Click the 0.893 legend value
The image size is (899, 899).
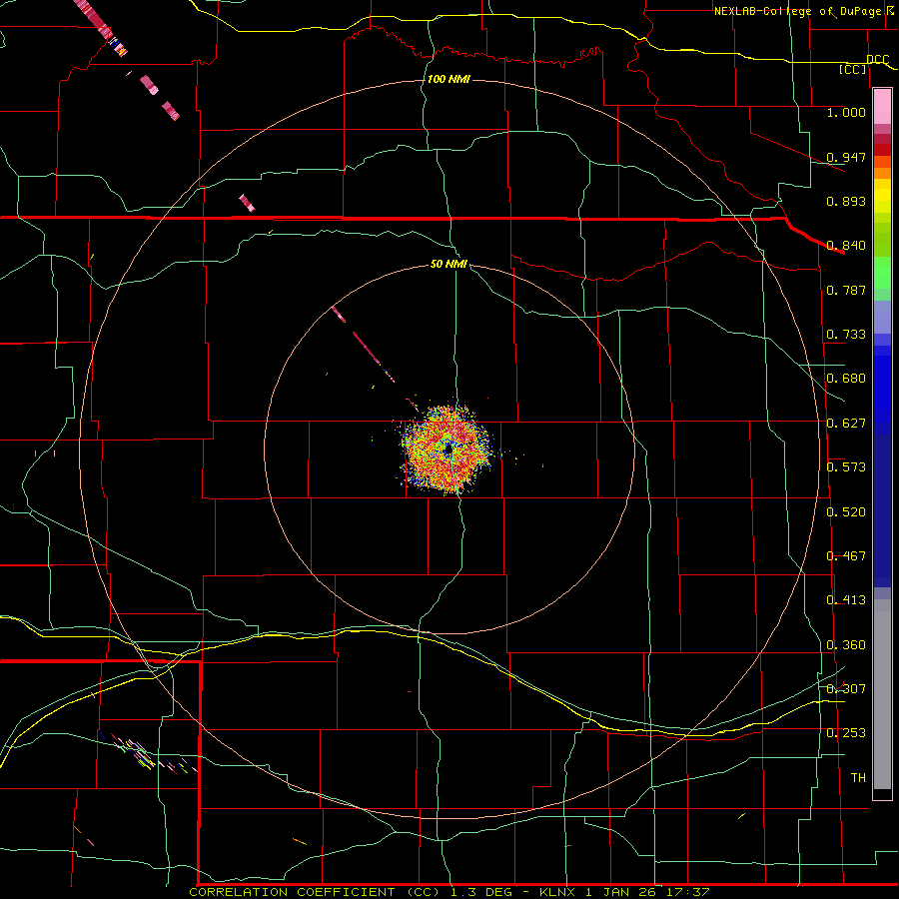pos(846,201)
